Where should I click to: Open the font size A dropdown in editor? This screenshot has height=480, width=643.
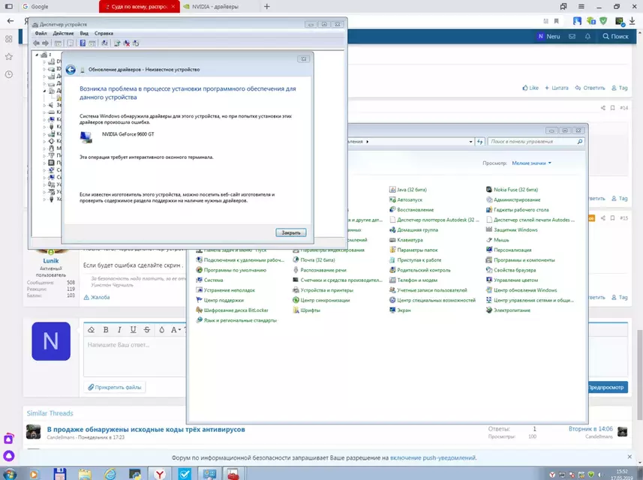[x=176, y=329]
